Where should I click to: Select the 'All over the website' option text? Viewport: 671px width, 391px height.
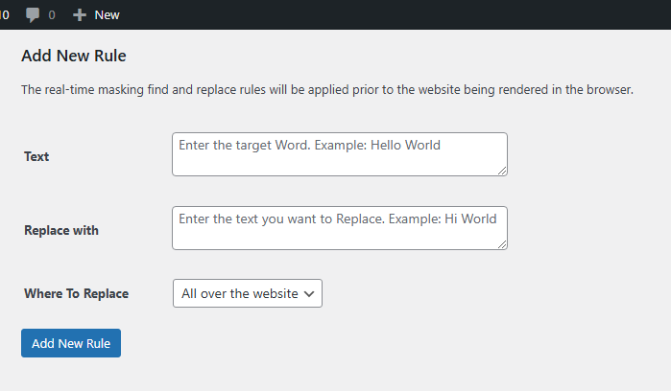pyautogui.click(x=239, y=294)
